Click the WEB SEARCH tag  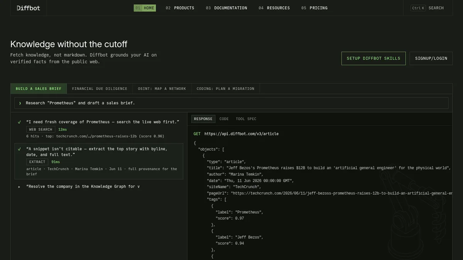point(41,129)
